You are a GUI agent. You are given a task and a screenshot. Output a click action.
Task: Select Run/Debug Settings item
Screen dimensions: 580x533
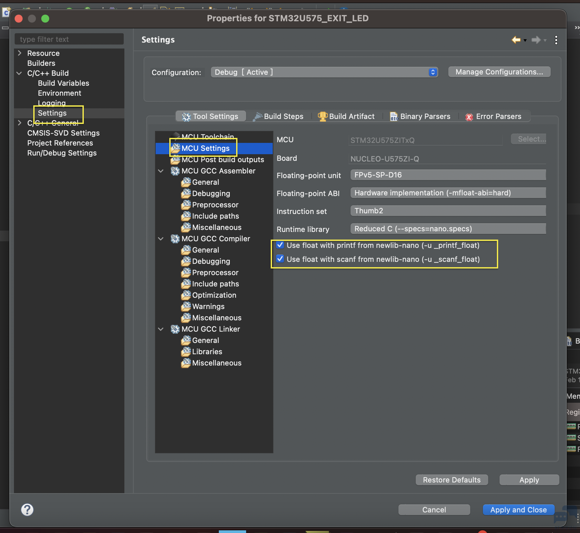tap(62, 153)
